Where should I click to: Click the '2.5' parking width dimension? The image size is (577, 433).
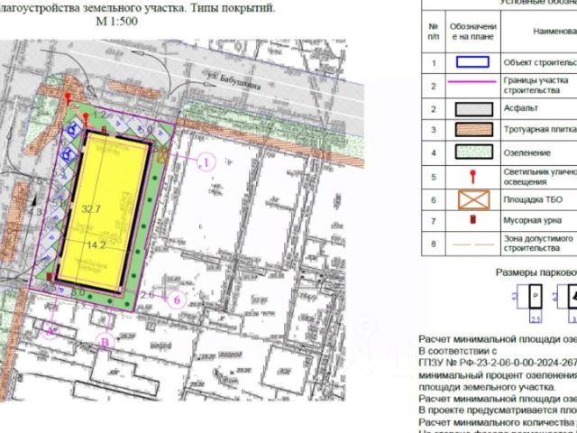tap(536, 319)
